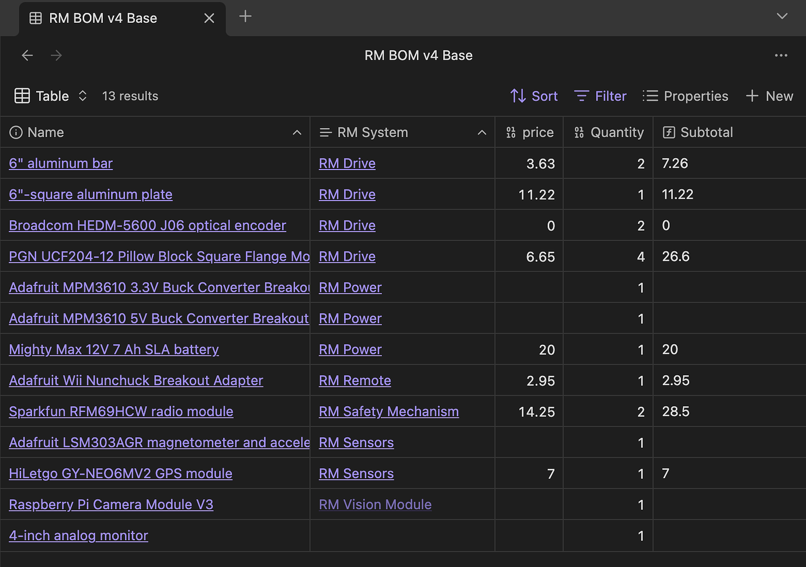Click the Subtotal column header
This screenshot has height=567, width=806.
click(706, 133)
